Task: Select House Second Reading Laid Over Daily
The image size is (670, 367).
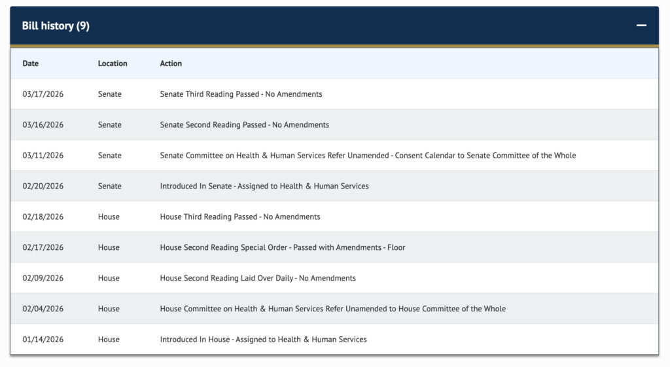Action: coord(258,278)
